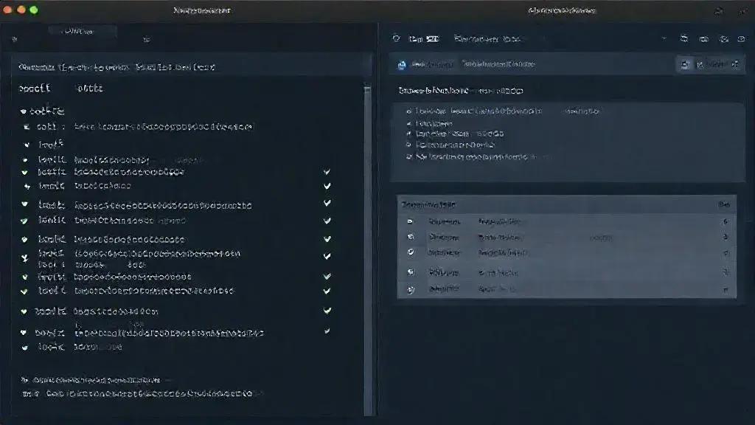This screenshot has width=755, height=425.
Task: Click the rightmost icon in the right panel toolbar
Action: [741, 38]
